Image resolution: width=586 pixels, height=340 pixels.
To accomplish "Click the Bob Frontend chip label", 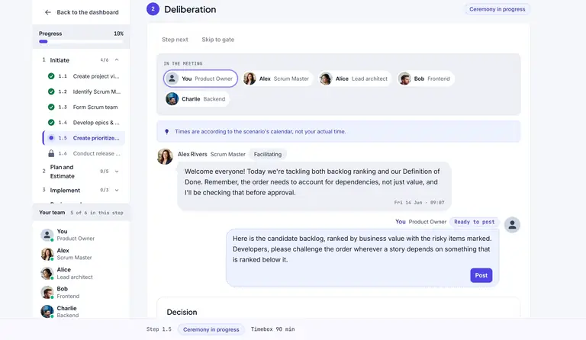I will pos(432,79).
